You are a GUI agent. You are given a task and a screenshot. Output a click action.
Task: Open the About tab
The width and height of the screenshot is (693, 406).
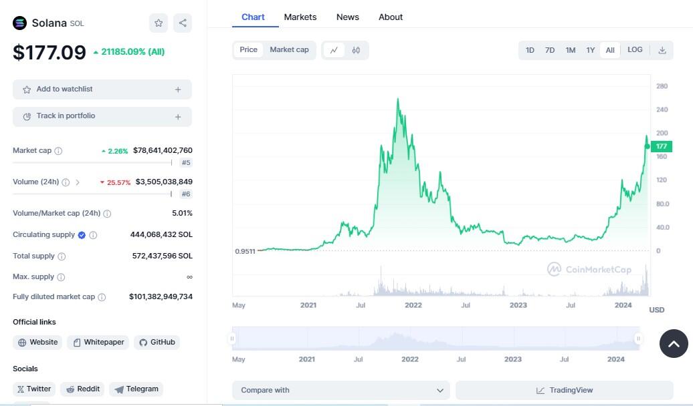click(x=391, y=17)
